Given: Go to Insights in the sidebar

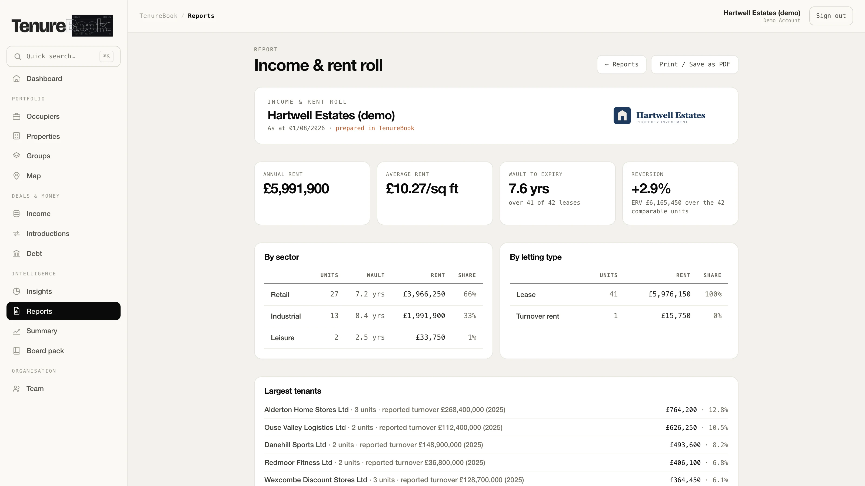Looking at the screenshot, I should (x=64, y=292).
